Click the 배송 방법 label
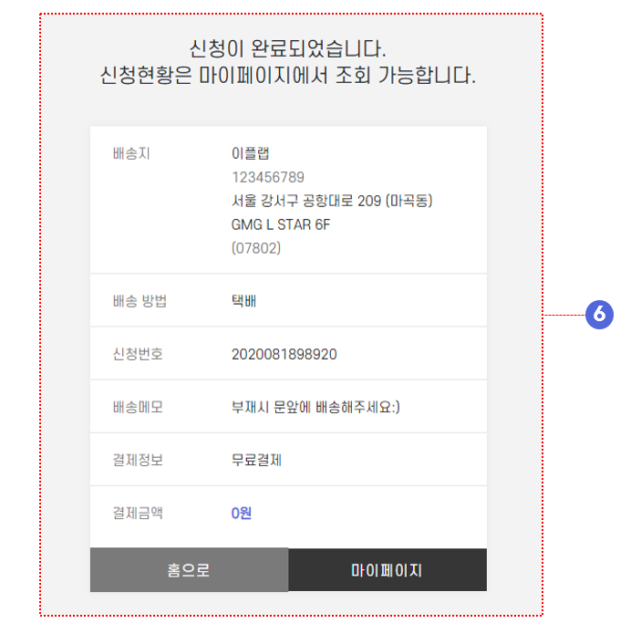Image resolution: width=641 pixels, height=634 pixels. pyautogui.click(x=140, y=301)
